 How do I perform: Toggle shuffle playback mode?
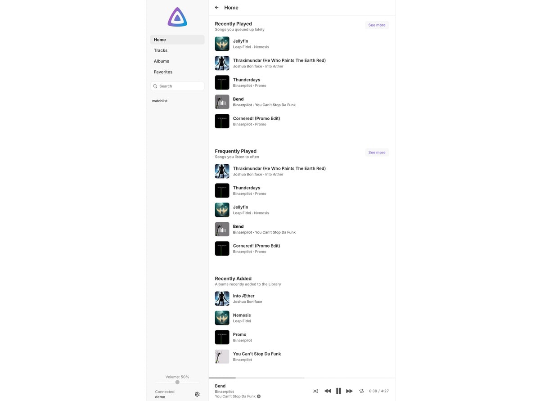pos(315,391)
